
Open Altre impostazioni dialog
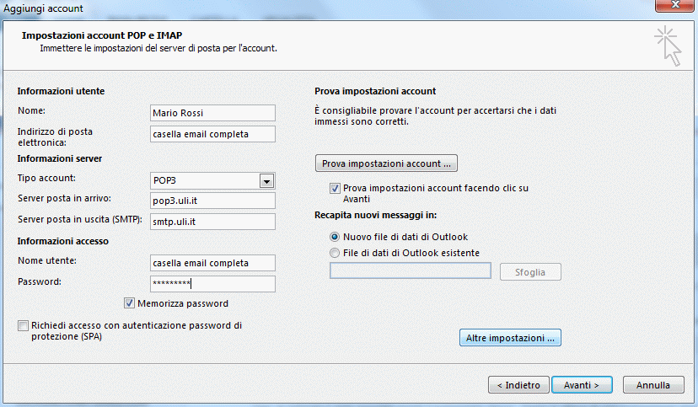[512, 338]
